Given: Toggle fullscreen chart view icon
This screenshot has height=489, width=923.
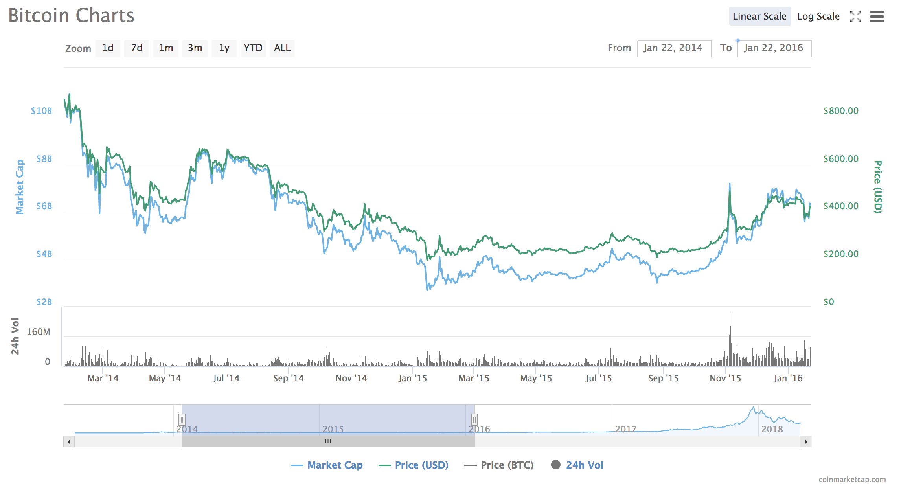Looking at the screenshot, I should 855,17.
